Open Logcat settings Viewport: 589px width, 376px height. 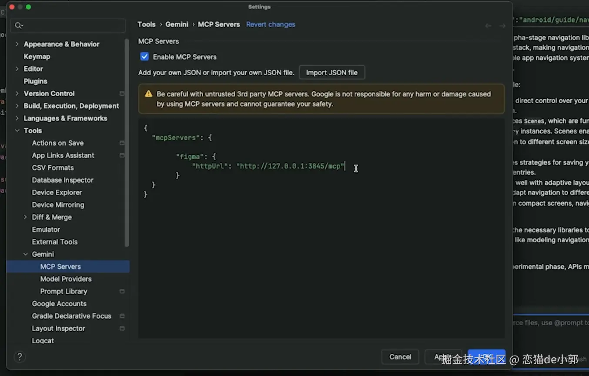pyautogui.click(x=43, y=341)
